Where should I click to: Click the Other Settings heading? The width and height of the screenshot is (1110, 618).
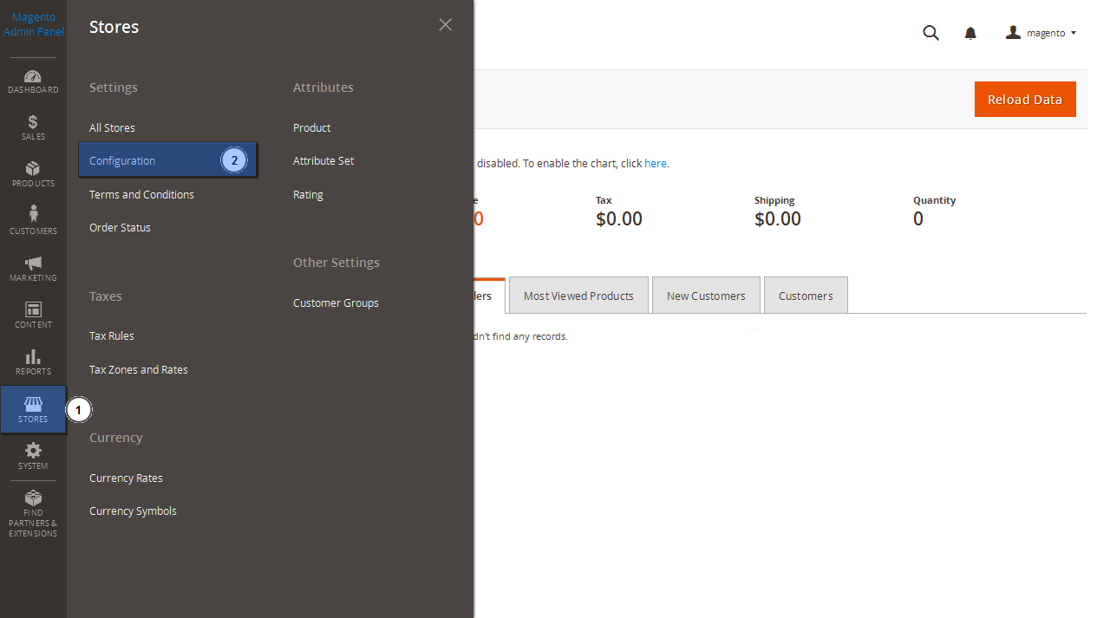click(x=336, y=263)
